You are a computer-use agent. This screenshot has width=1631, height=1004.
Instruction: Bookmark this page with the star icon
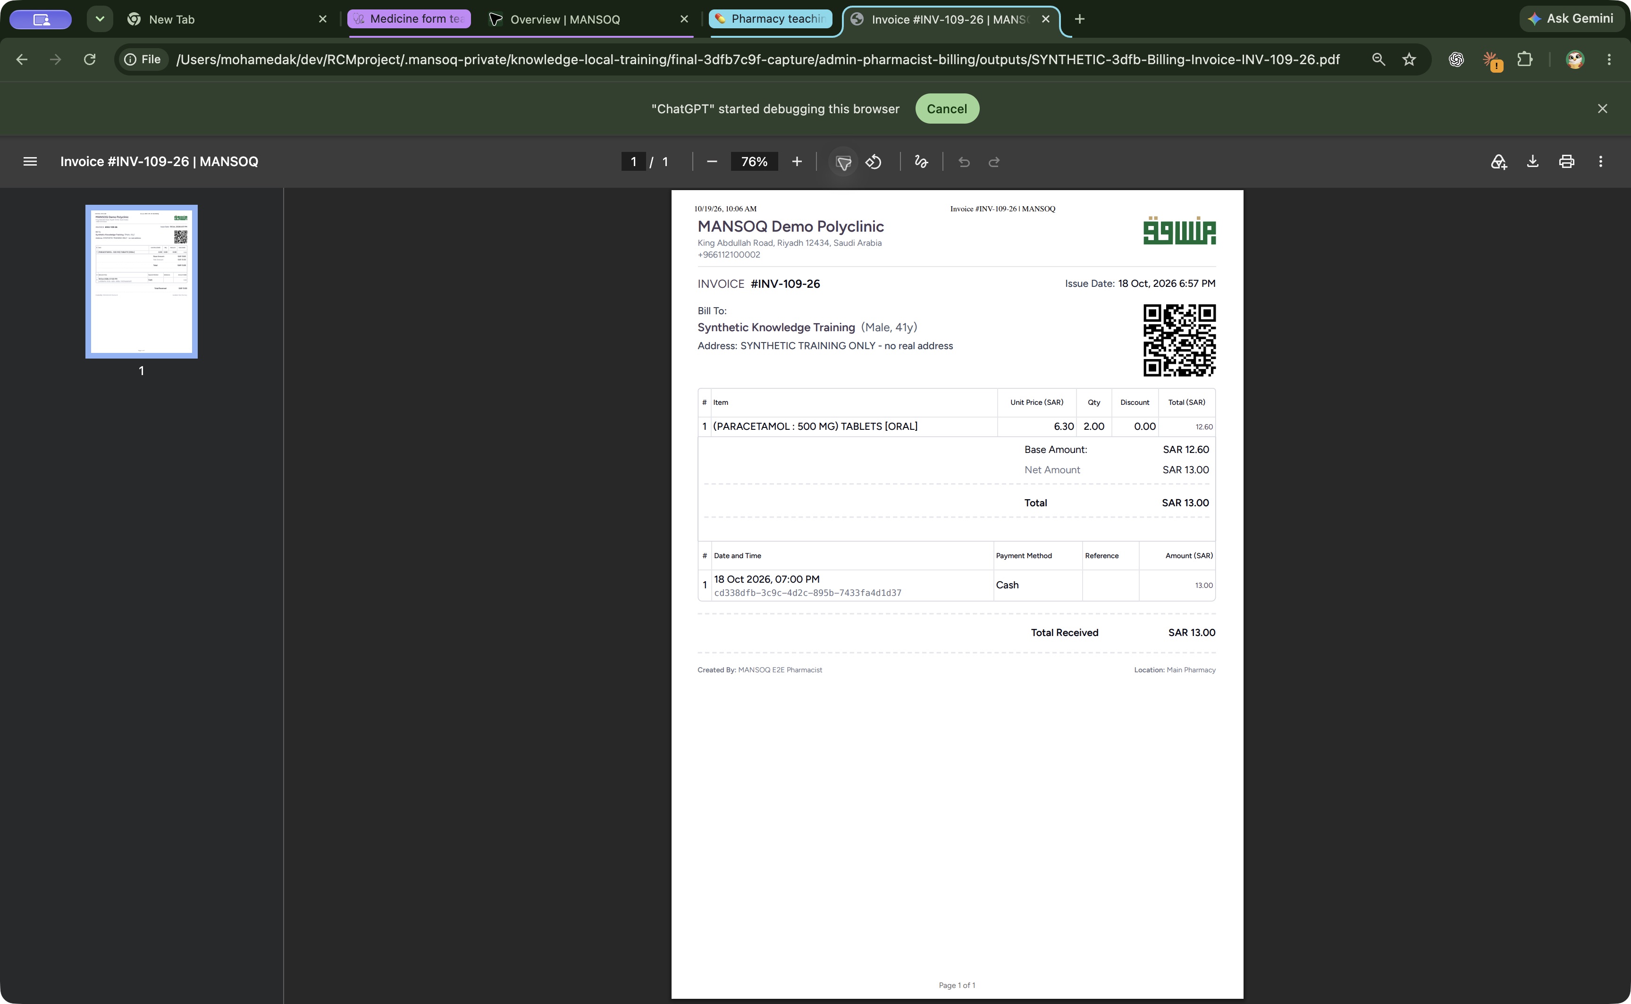(x=1409, y=59)
